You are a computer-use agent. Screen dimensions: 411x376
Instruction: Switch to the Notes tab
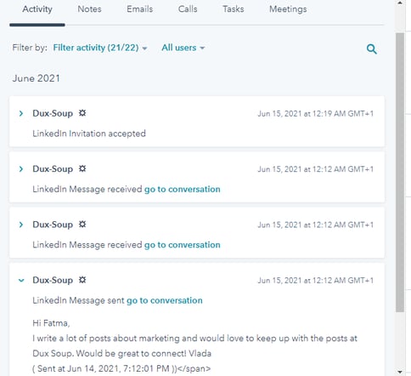pos(89,9)
